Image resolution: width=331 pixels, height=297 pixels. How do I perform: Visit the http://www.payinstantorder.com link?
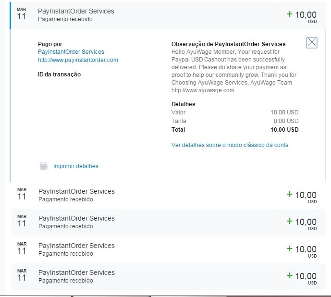[x=78, y=60]
